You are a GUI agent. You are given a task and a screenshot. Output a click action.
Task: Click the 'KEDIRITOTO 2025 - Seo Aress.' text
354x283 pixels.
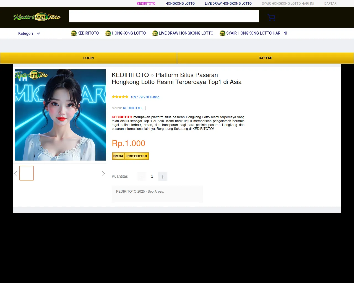140,192
